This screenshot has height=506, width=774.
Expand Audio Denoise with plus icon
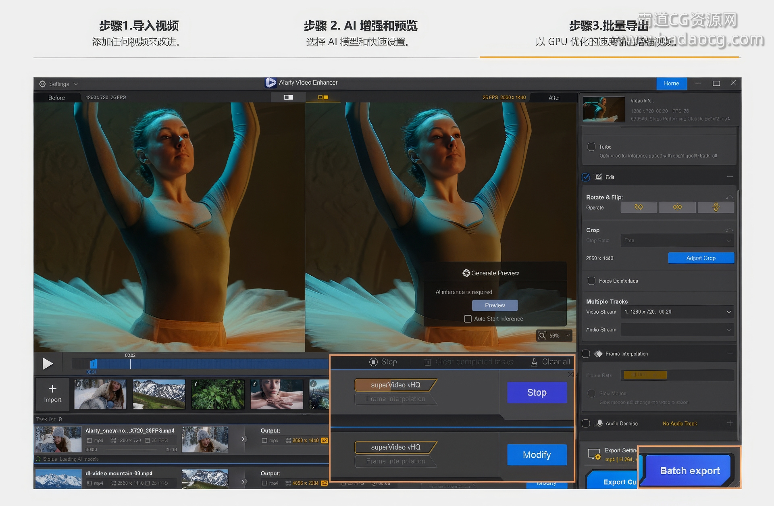[730, 423]
